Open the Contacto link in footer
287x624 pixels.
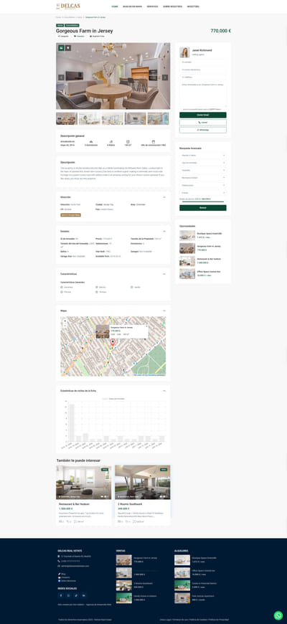click(x=65, y=577)
